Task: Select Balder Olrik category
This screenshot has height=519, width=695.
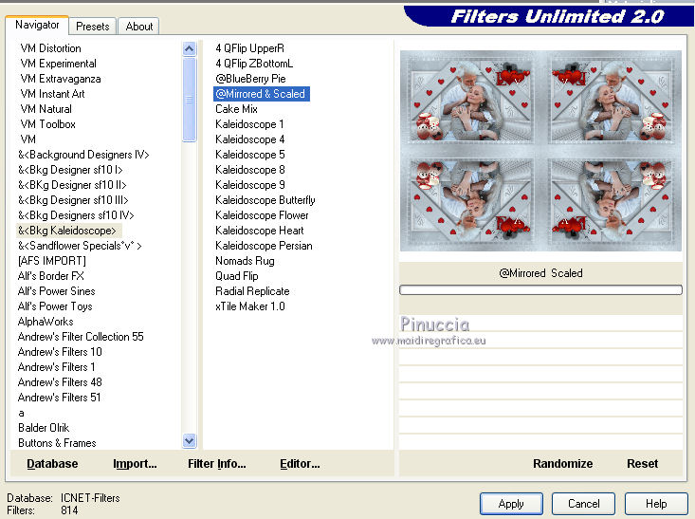Action: (44, 428)
